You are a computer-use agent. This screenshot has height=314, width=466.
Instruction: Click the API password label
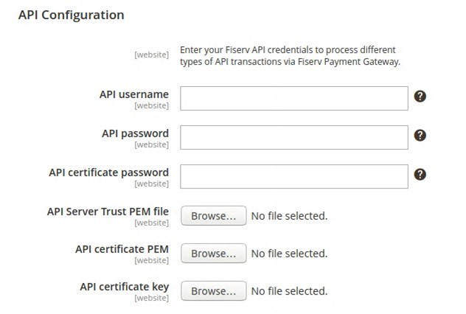(135, 133)
